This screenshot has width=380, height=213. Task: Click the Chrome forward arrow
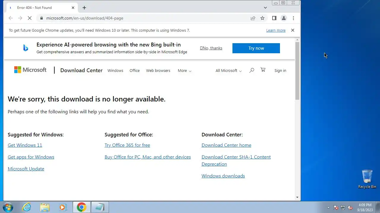pyautogui.click(x=20, y=18)
